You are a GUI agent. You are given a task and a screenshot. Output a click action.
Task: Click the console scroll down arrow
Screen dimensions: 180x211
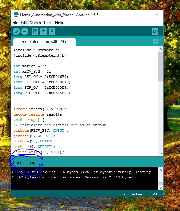pyautogui.click(x=160, y=188)
